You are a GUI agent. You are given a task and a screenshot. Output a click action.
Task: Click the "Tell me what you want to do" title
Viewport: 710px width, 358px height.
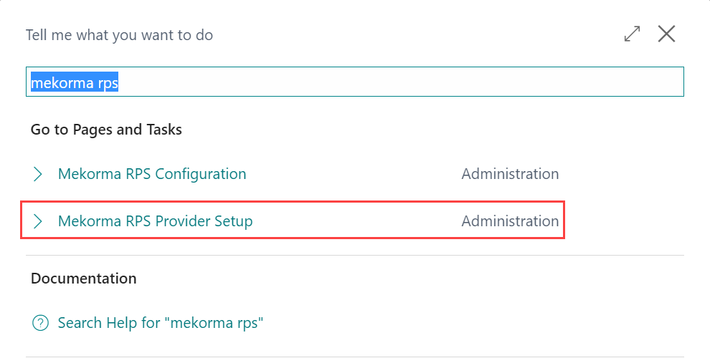[x=119, y=34]
